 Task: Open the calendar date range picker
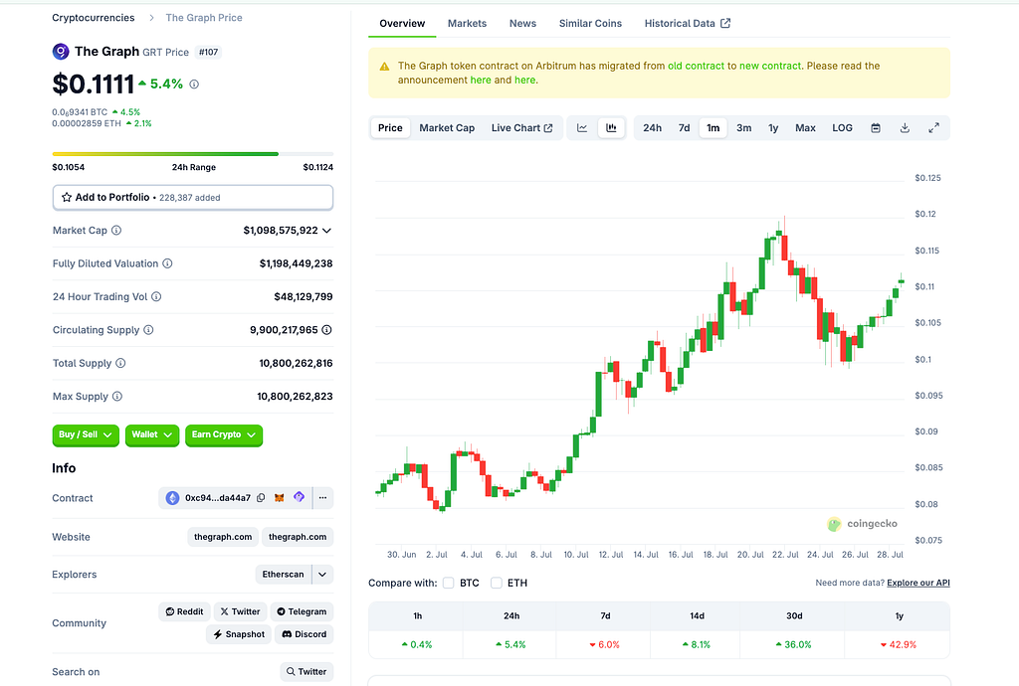[876, 128]
